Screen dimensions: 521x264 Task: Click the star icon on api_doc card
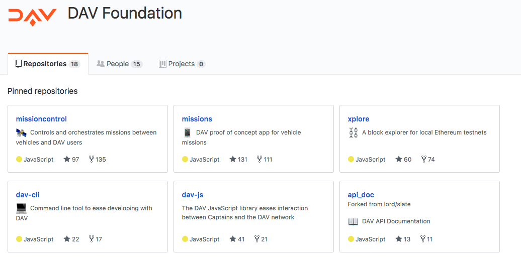399,239
